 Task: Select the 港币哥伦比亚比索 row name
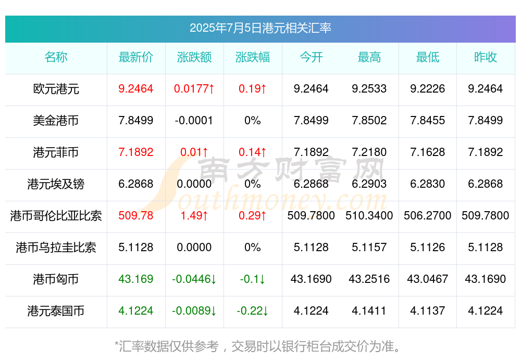(56, 216)
